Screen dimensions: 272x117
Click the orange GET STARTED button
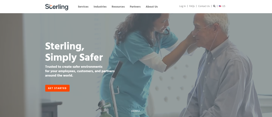57,88
